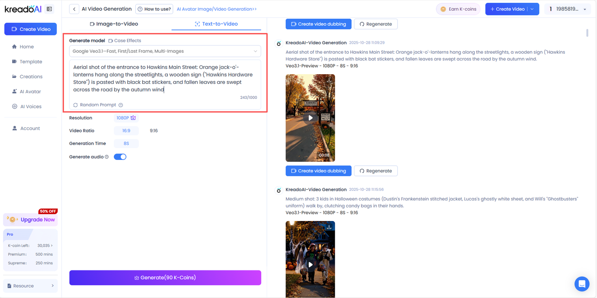The width and height of the screenshot is (597, 298).
Task: Open the chat support bubble icon
Action: (582, 283)
